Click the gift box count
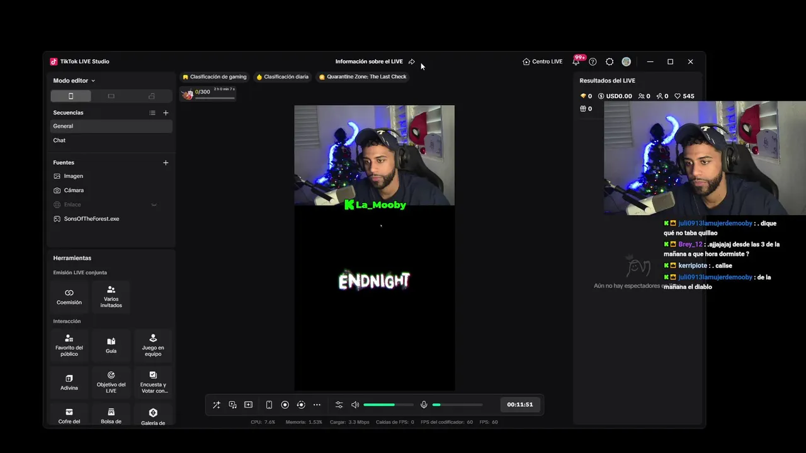The image size is (806, 453). click(x=586, y=109)
